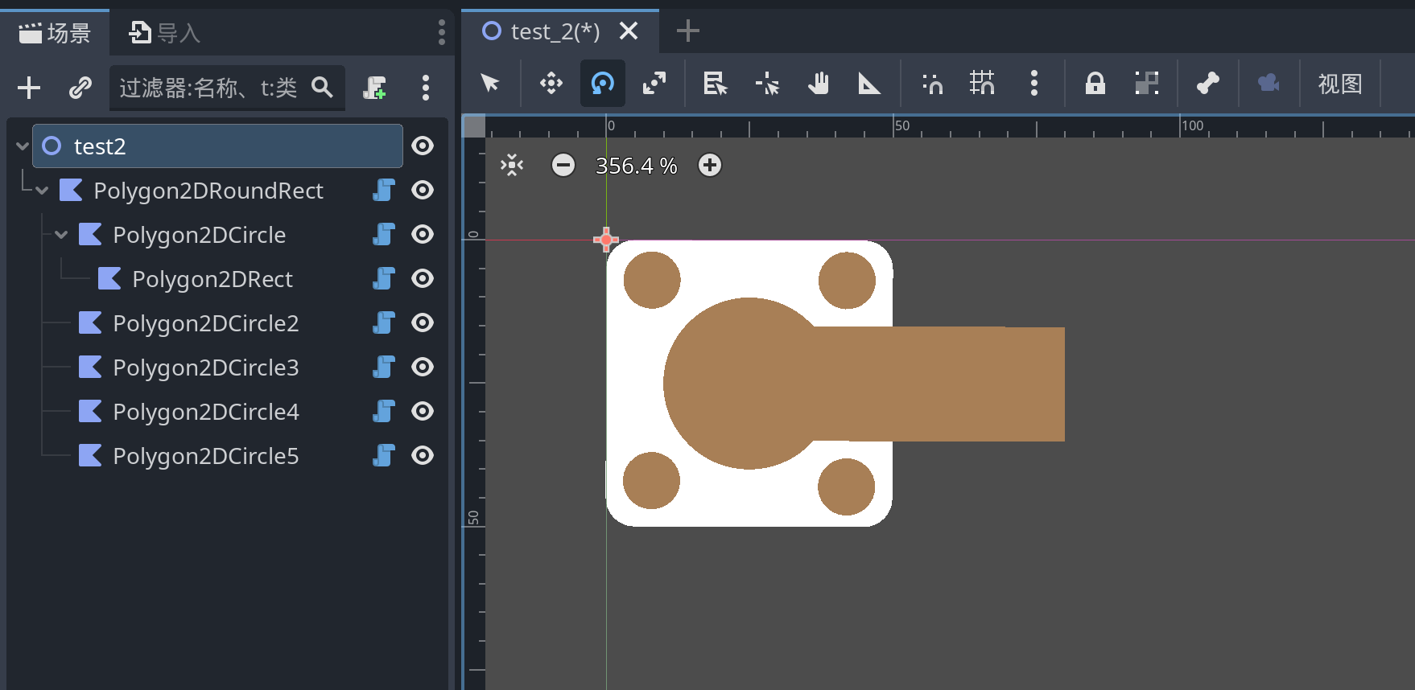Open script attached to Polygon2DCircle5
Screen dimensions: 1415x690
coord(384,455)
